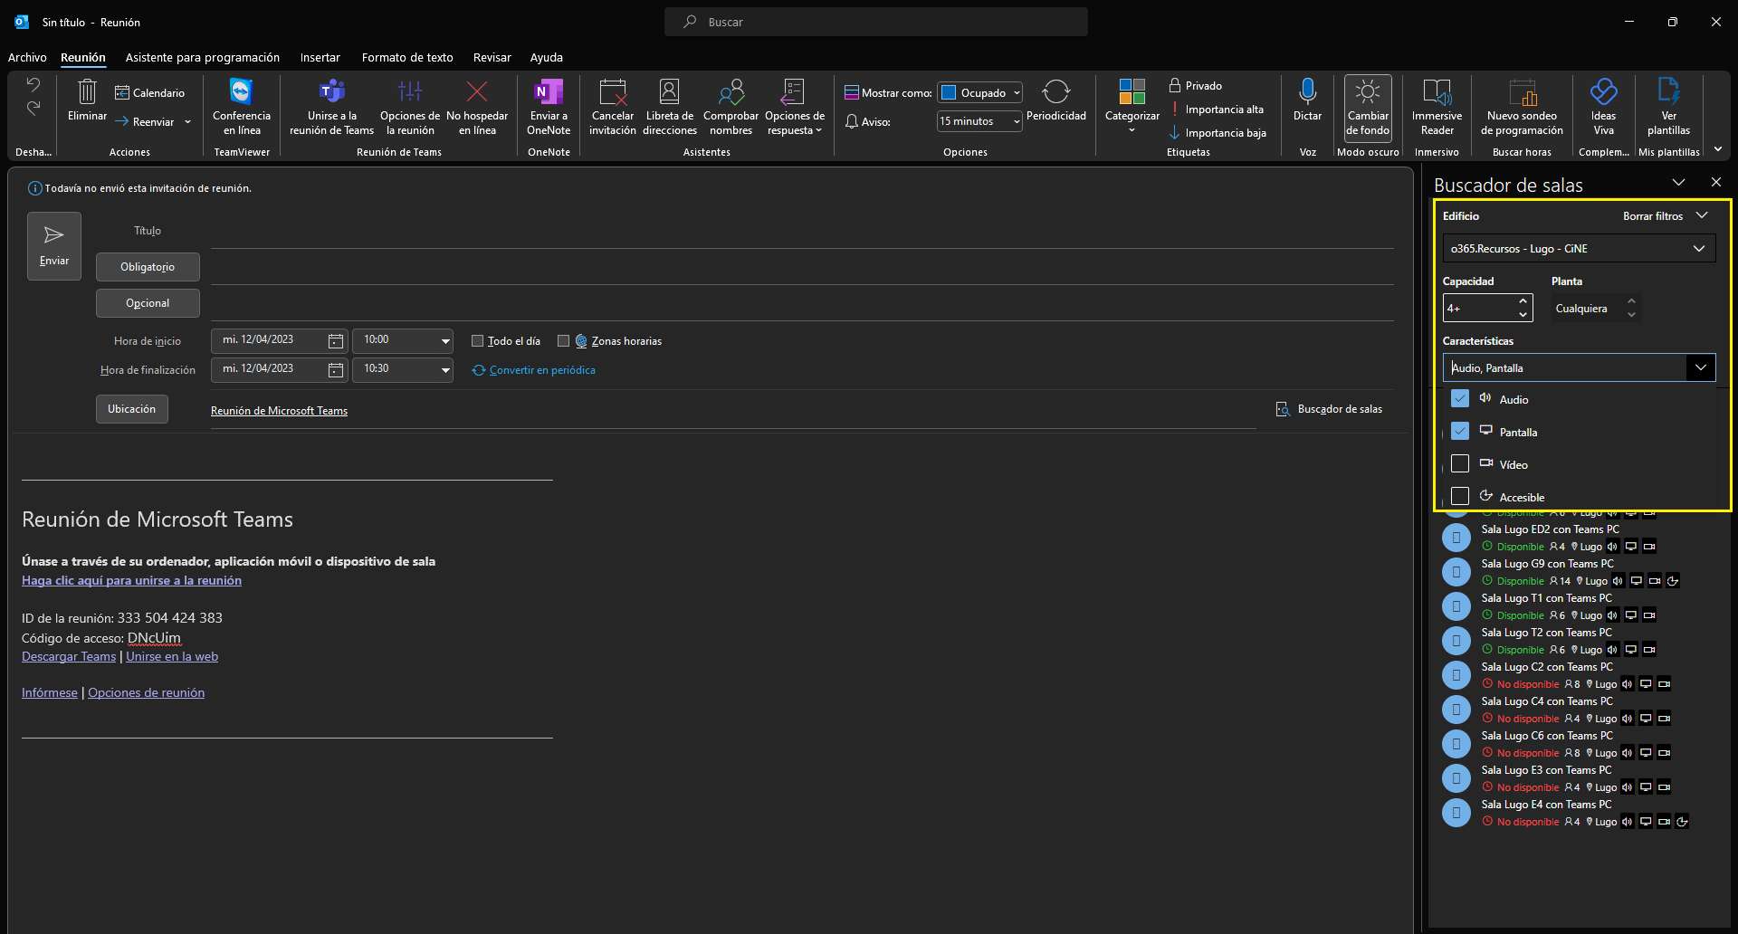Click Borrar filtros
The height and width of the screenshot is (934, 1738).
pos(1652,215)
